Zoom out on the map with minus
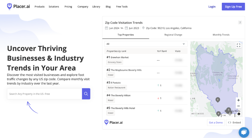 (x=238, y=106)
